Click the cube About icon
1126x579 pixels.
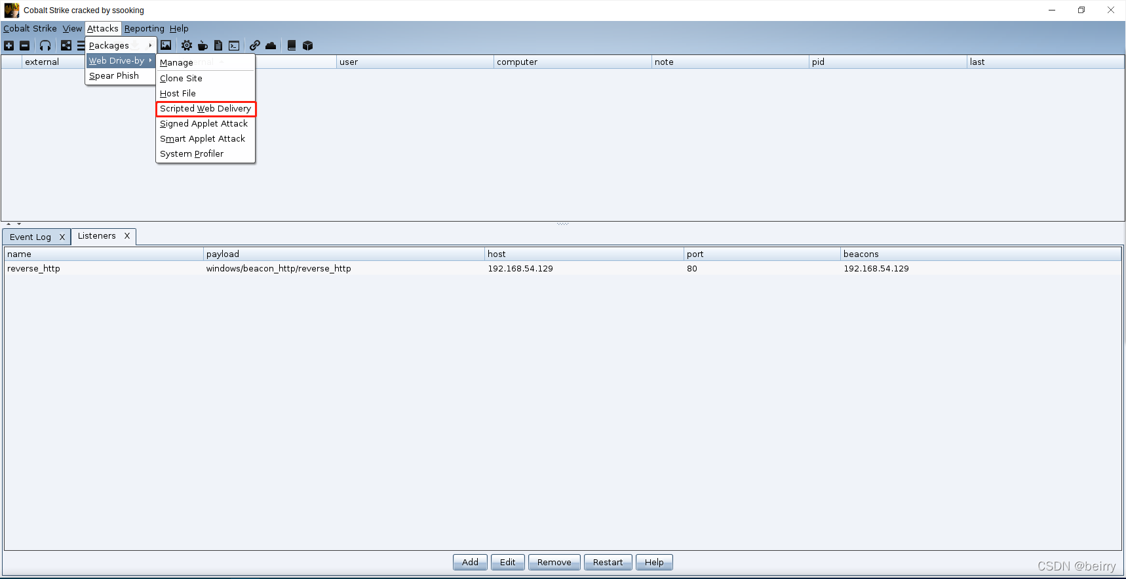click(308, 45)
